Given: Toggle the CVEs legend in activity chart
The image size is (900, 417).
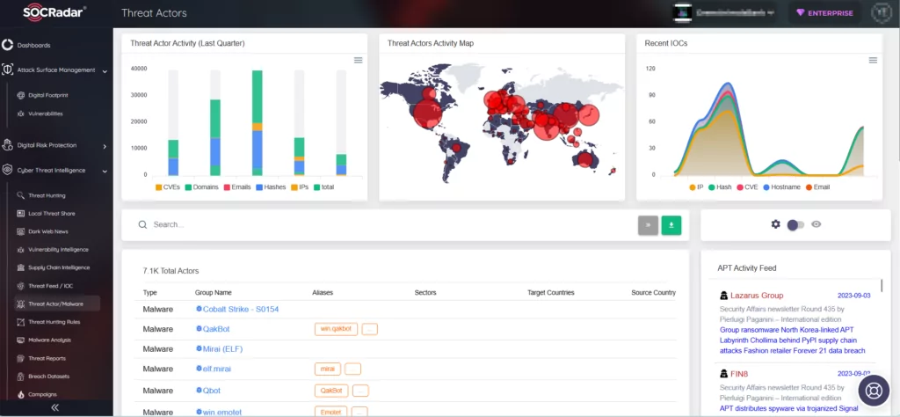Looking at the screenshot, I should click(166, 187).
